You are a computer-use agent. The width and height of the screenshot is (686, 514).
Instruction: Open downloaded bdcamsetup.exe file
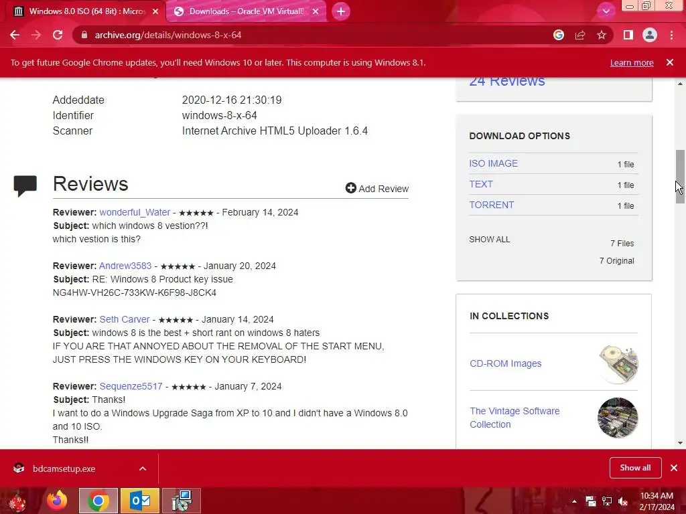point(64,468)
